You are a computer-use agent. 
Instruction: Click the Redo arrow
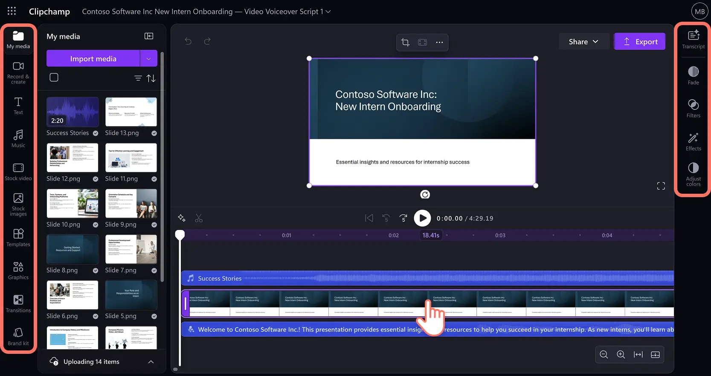pos(207,41)
